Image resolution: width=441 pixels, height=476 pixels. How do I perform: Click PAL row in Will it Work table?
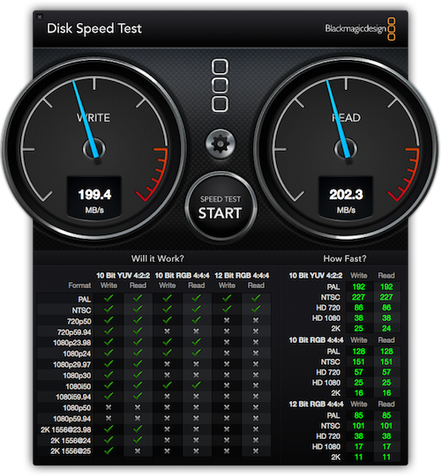point(154,299)
